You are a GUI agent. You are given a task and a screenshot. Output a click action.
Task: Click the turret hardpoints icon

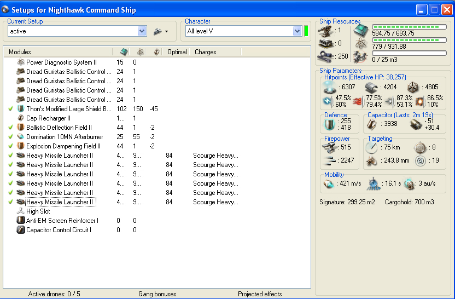click(325, 30)
